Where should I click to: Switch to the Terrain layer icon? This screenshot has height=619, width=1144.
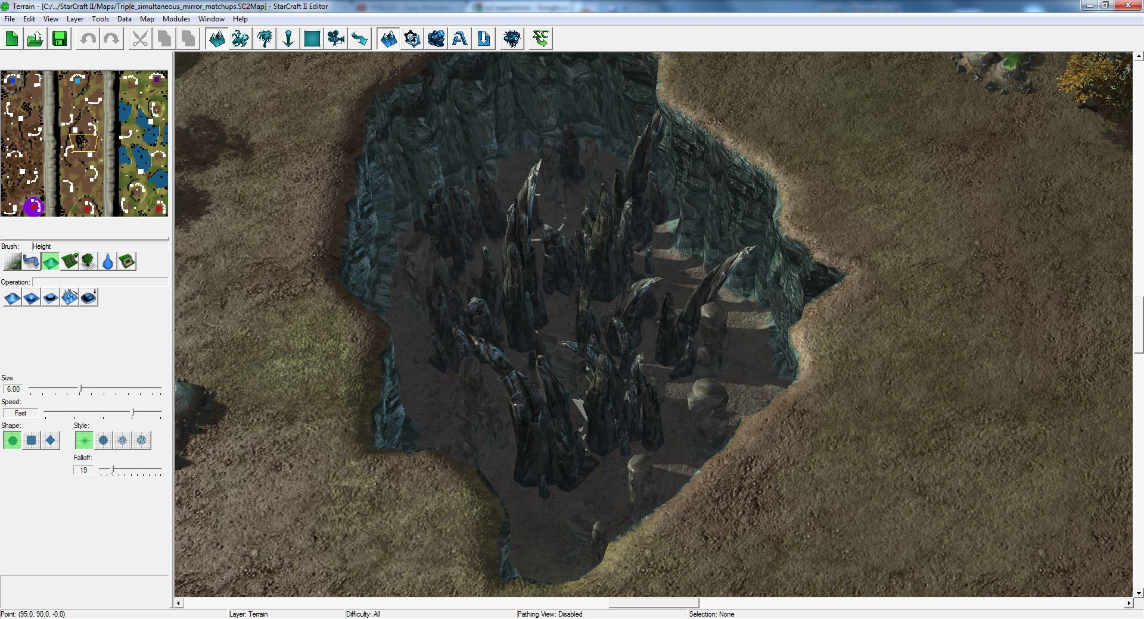click(217, 39)
